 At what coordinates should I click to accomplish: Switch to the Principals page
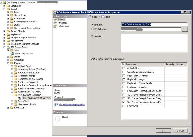tap(62, 23)
